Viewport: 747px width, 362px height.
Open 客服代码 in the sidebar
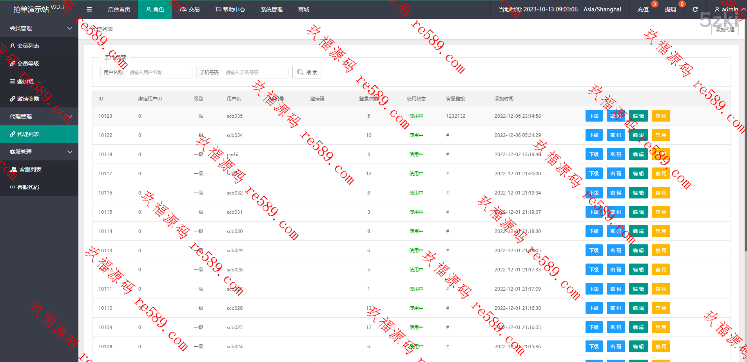28,187
